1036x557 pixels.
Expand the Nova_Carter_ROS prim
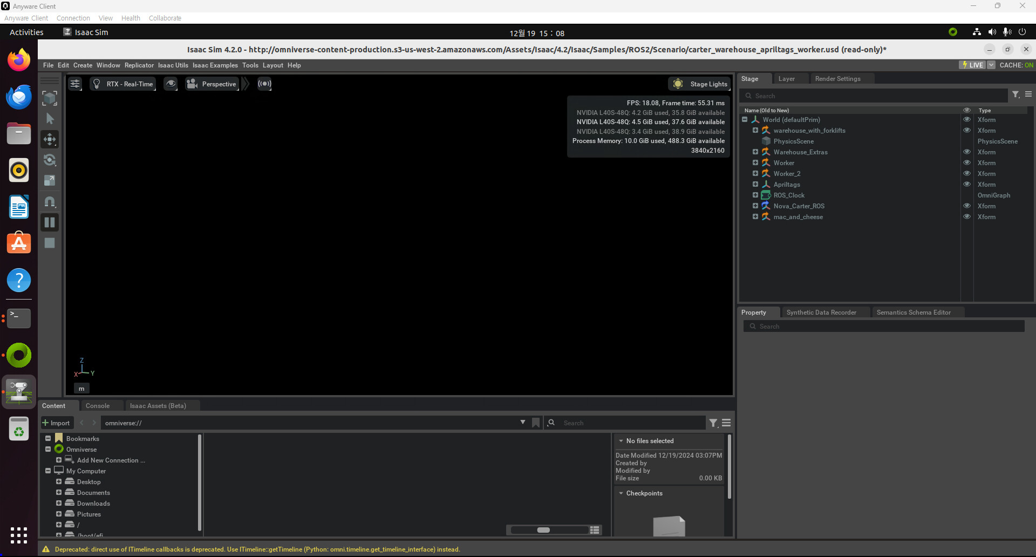[755, 206]
